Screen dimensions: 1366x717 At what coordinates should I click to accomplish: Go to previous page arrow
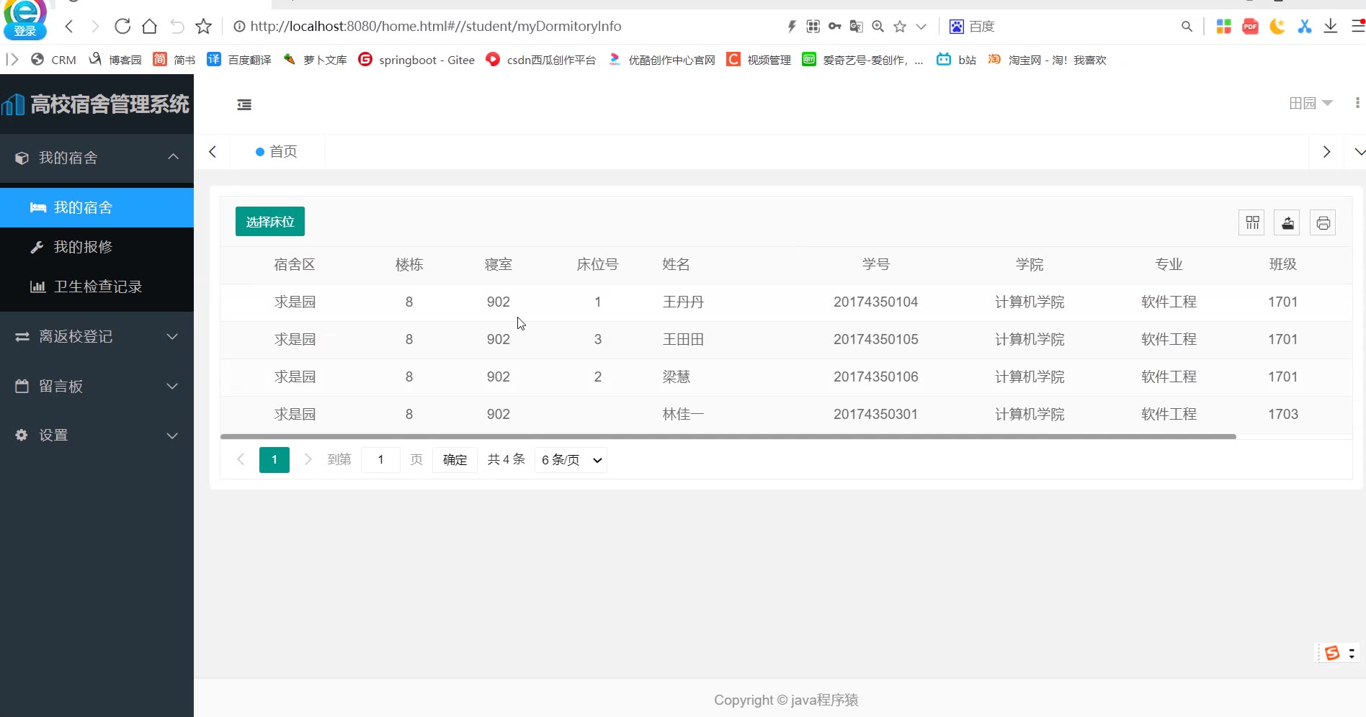click(x=241, y=459)
